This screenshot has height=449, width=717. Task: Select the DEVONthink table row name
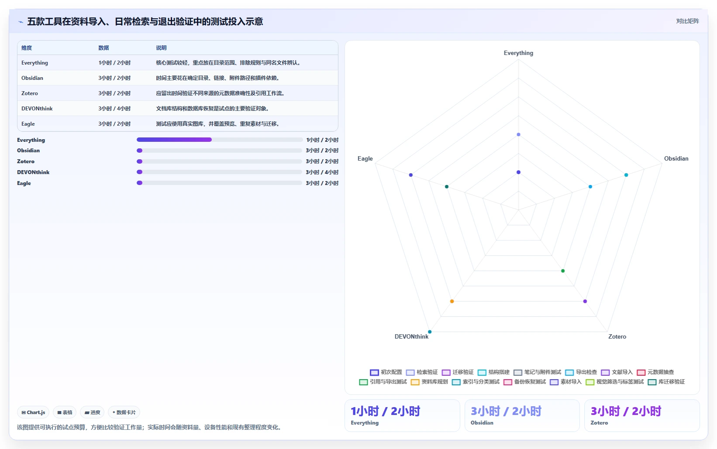click(37, 109)
